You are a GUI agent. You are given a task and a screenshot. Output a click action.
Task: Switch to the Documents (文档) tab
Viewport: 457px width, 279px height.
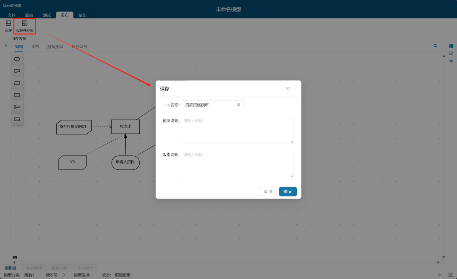pos(35,46)
